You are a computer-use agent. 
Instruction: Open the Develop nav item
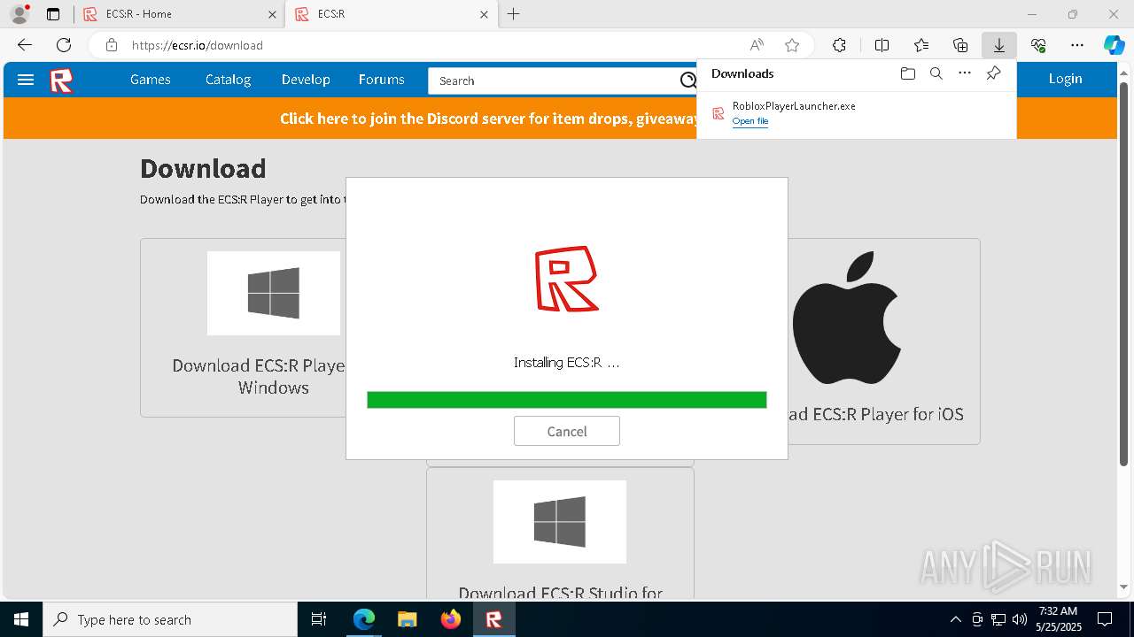pyautogui.click(x=306, y=80)
